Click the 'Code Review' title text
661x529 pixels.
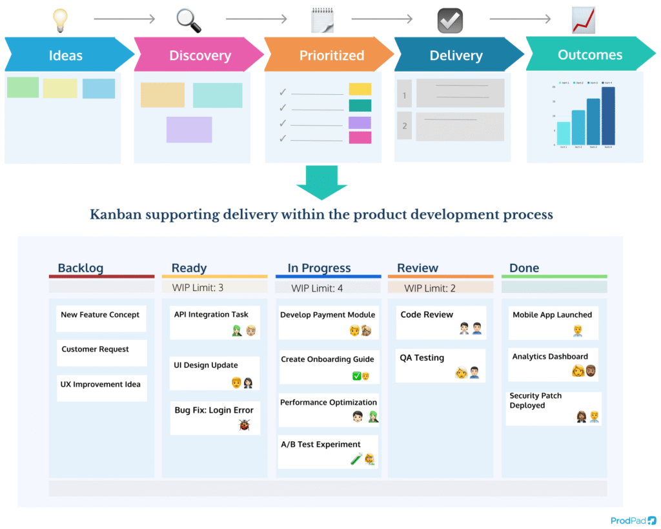pos(427,315)
